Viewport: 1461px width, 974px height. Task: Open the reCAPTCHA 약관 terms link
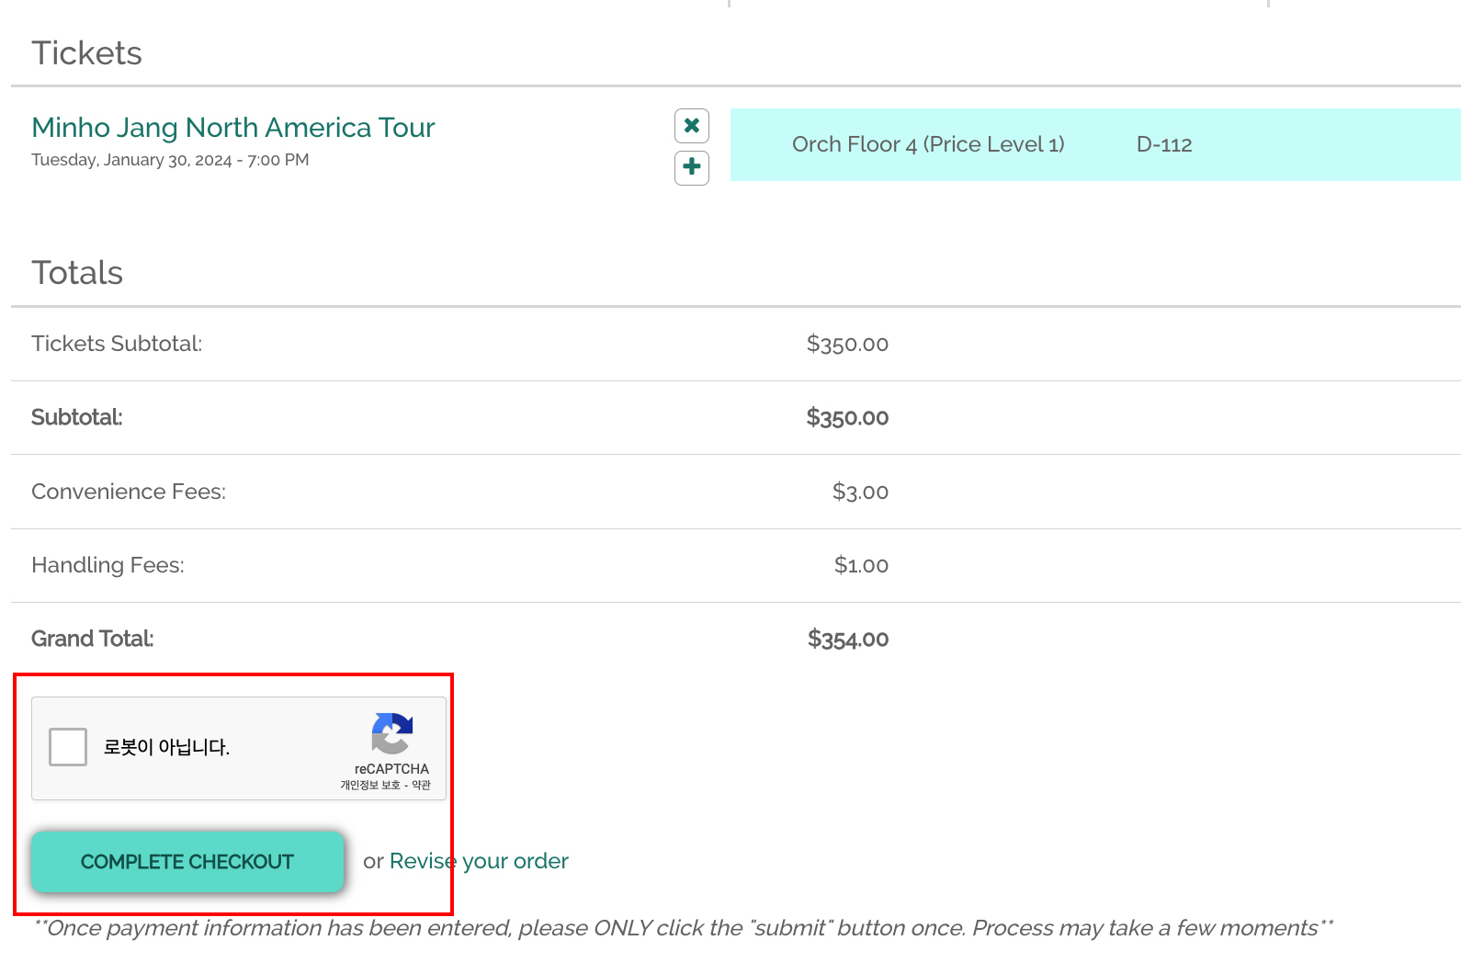[x=422, y=785]
